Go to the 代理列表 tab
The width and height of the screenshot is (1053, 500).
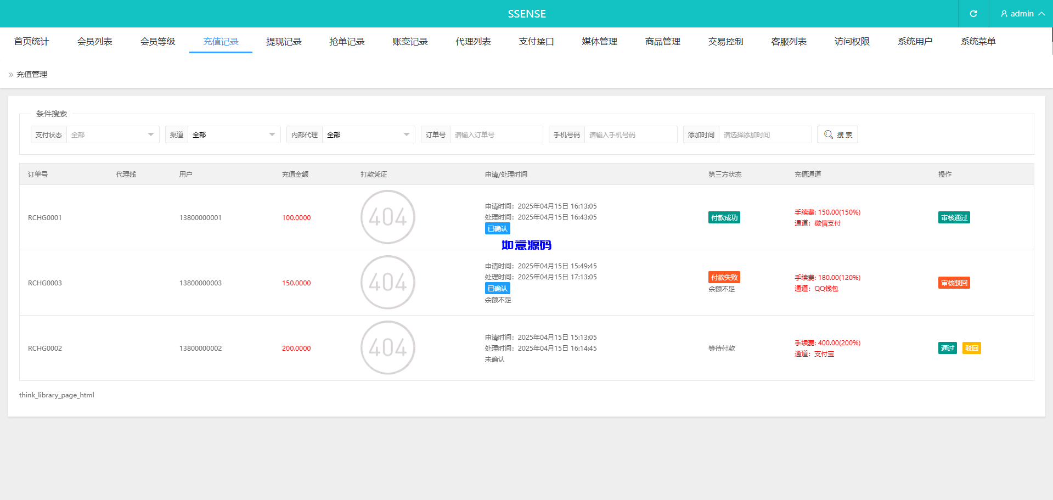point(473,42)
